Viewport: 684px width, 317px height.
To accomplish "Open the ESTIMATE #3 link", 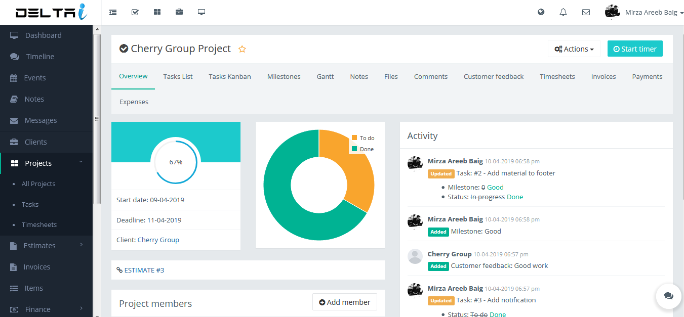I will pyautogui.click(x=144, y=270).
